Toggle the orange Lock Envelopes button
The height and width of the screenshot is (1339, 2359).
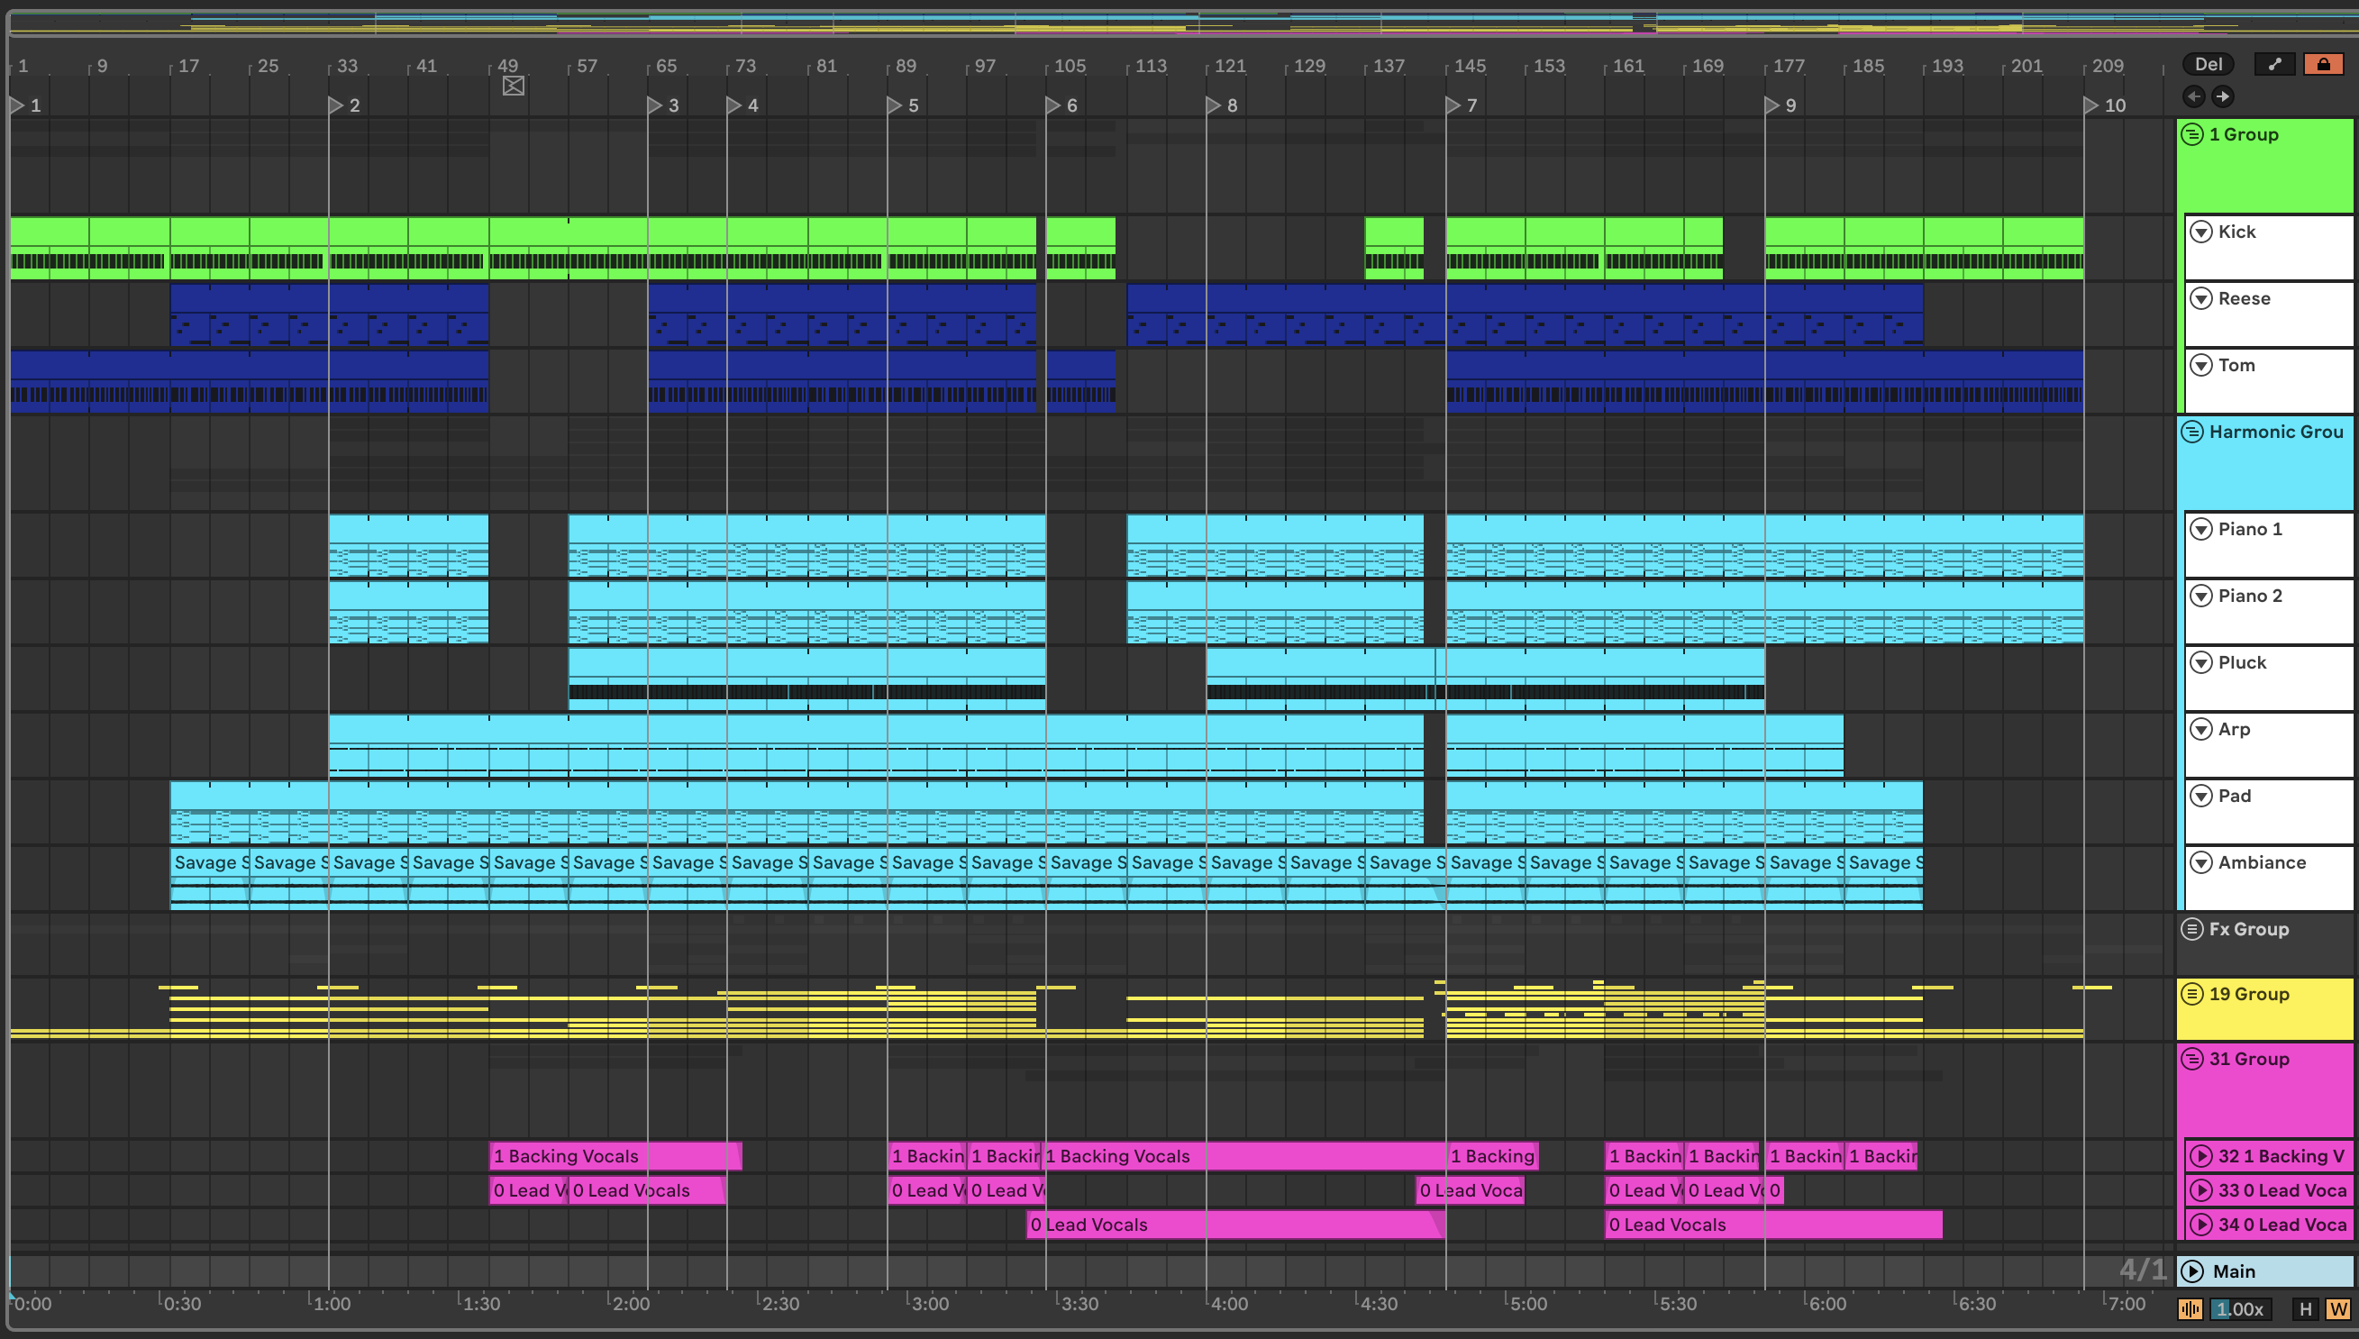click(x=2323, y=64)
